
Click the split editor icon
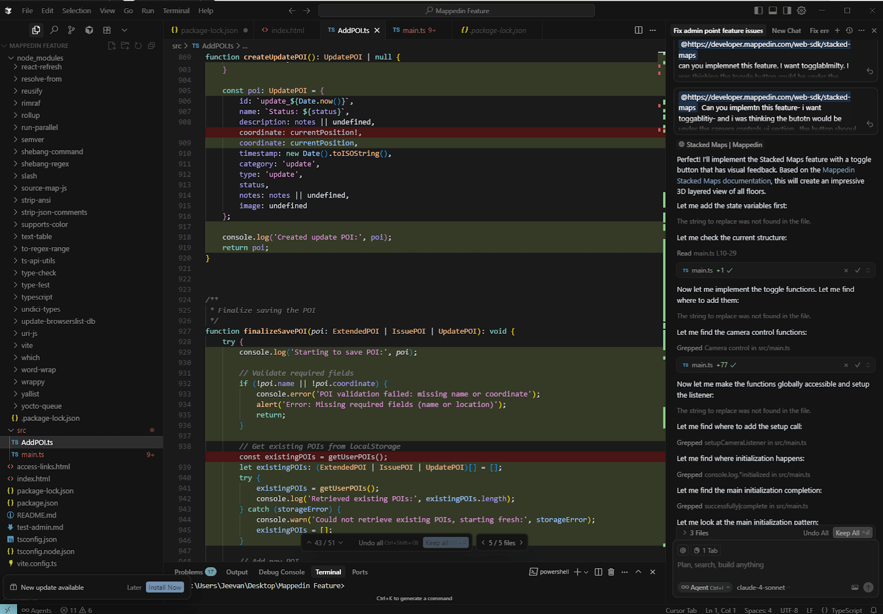coord(639,30)
